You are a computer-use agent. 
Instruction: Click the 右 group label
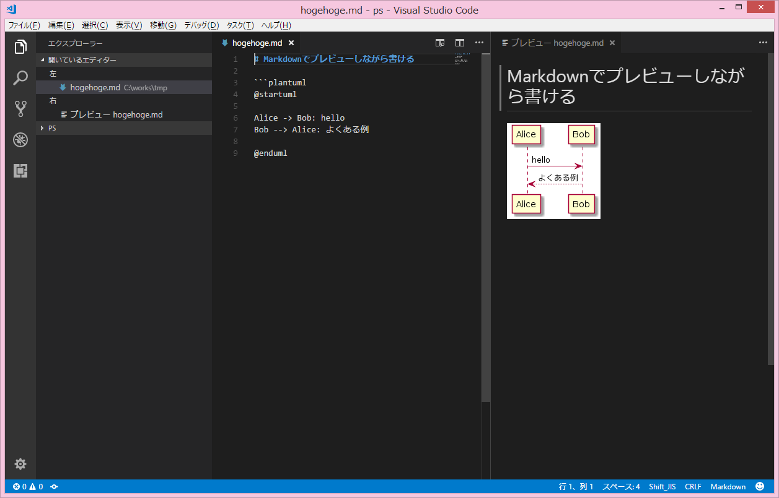coord(53,101)
